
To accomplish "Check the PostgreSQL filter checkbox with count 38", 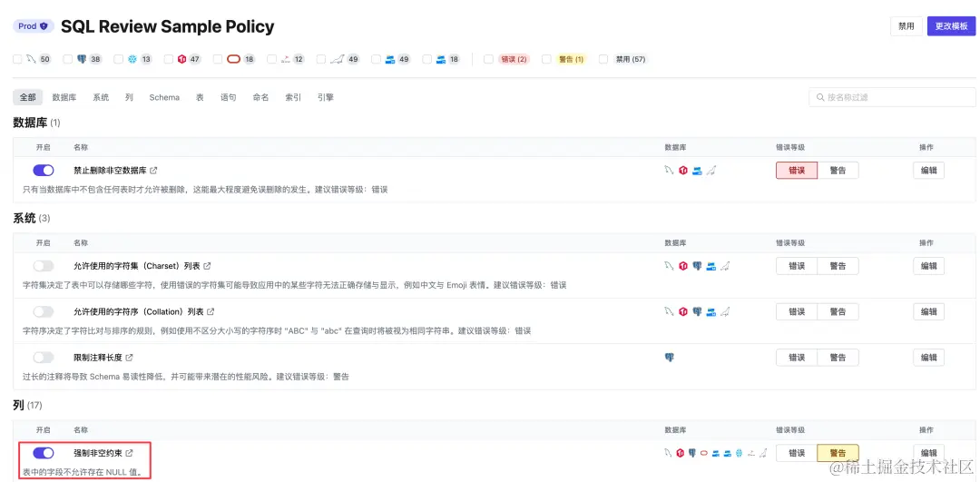I will [x=67, y=59].
